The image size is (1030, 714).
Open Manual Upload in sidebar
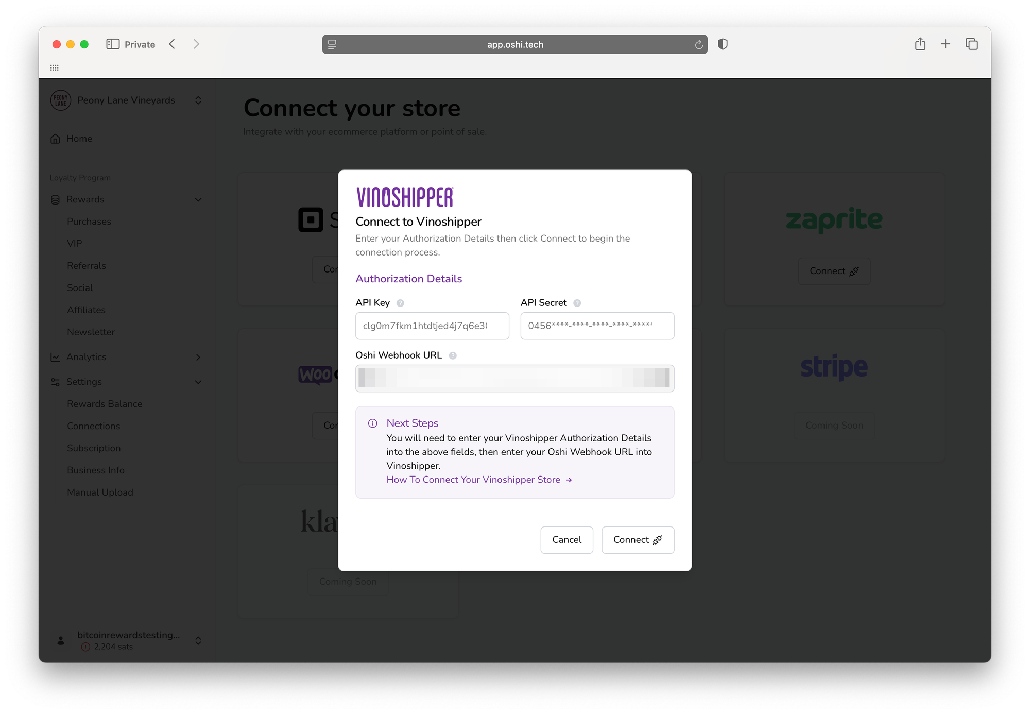click(x=100, y=492)
